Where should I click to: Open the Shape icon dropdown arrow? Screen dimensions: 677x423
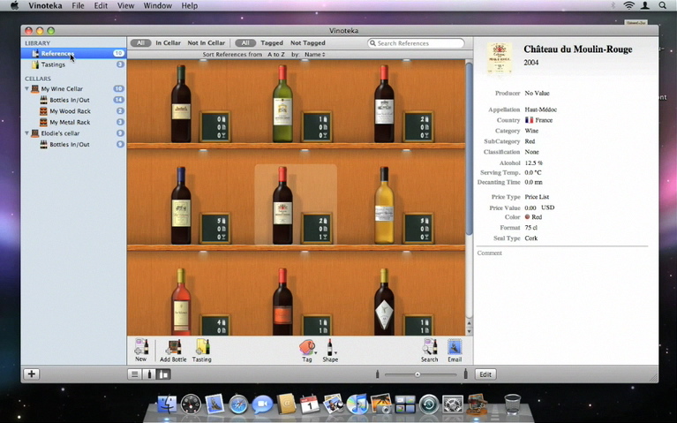[336, 353]
